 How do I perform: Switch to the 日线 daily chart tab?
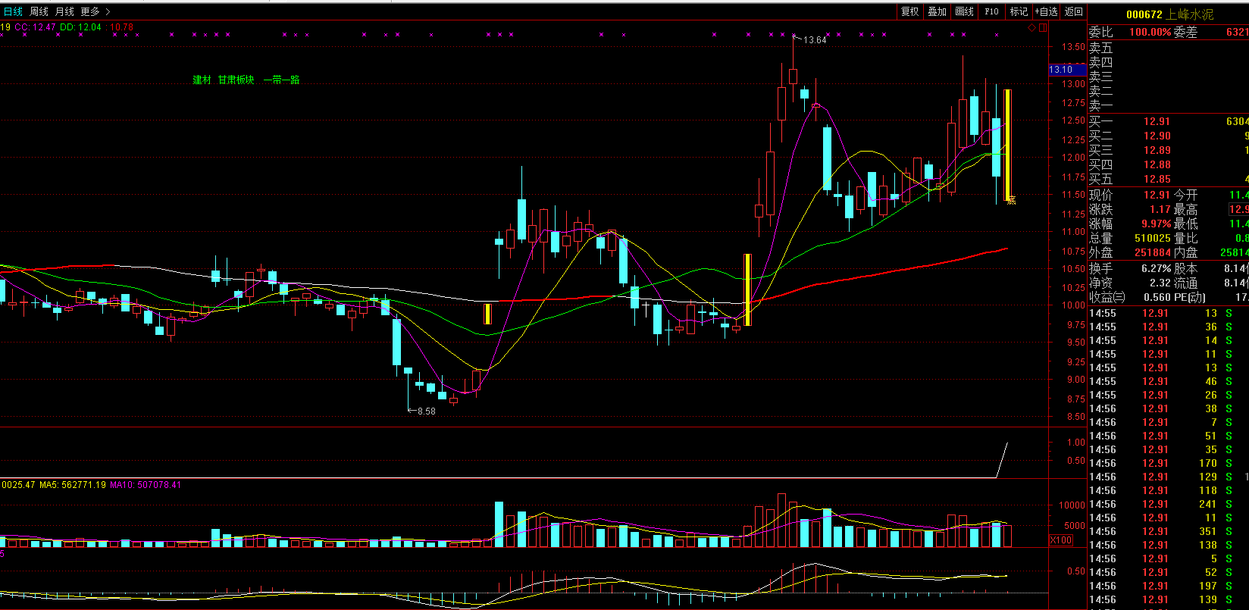click(13, 11)
